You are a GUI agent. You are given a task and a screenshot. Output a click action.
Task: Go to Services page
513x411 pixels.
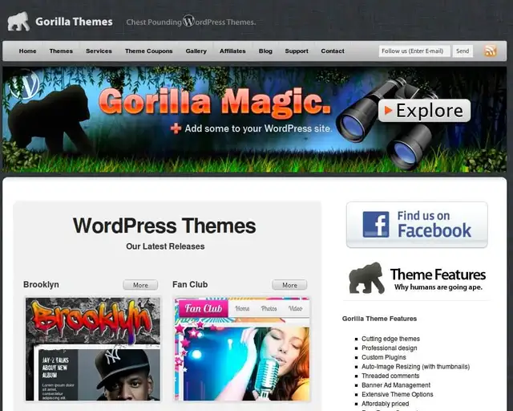[x=99, y=51]
